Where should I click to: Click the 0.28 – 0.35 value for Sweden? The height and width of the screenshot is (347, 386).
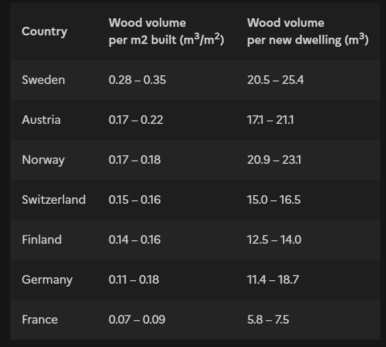(x=137, y=80)
